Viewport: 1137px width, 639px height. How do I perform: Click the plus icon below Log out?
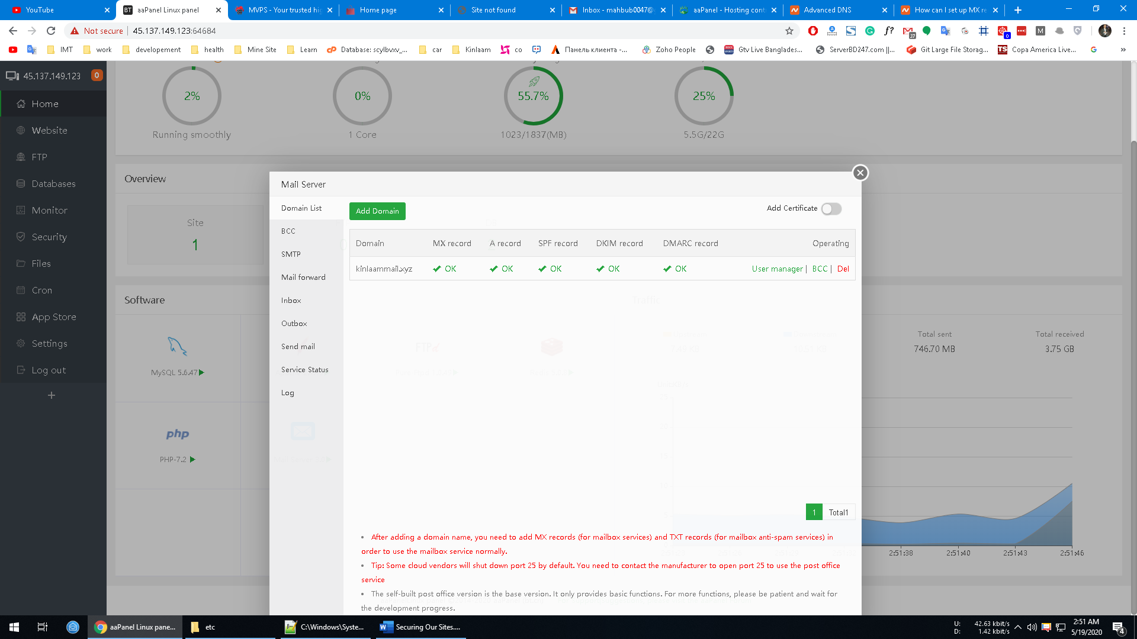click(52, 395)
